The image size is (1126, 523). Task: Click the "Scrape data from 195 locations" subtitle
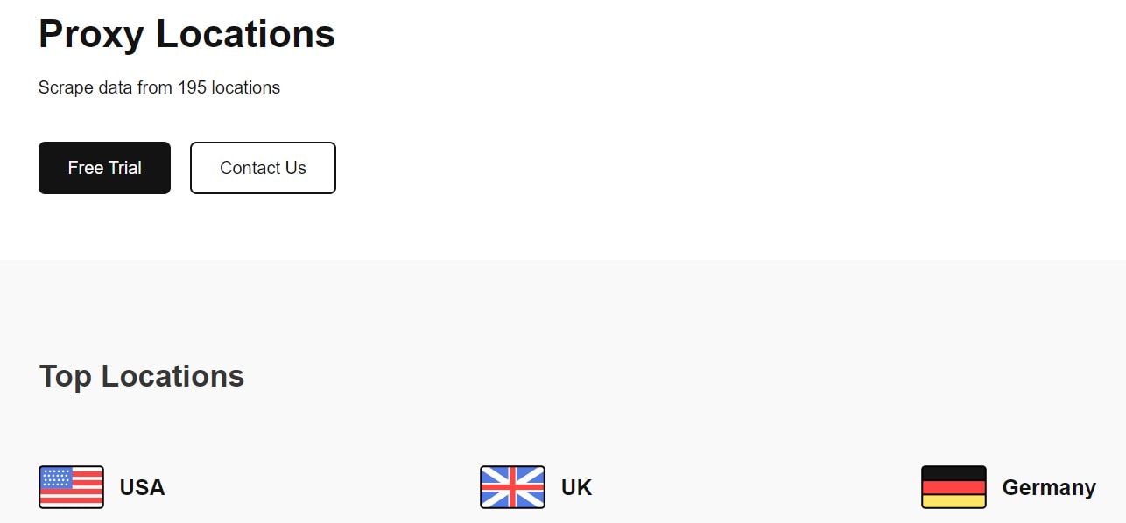(159, 87)
